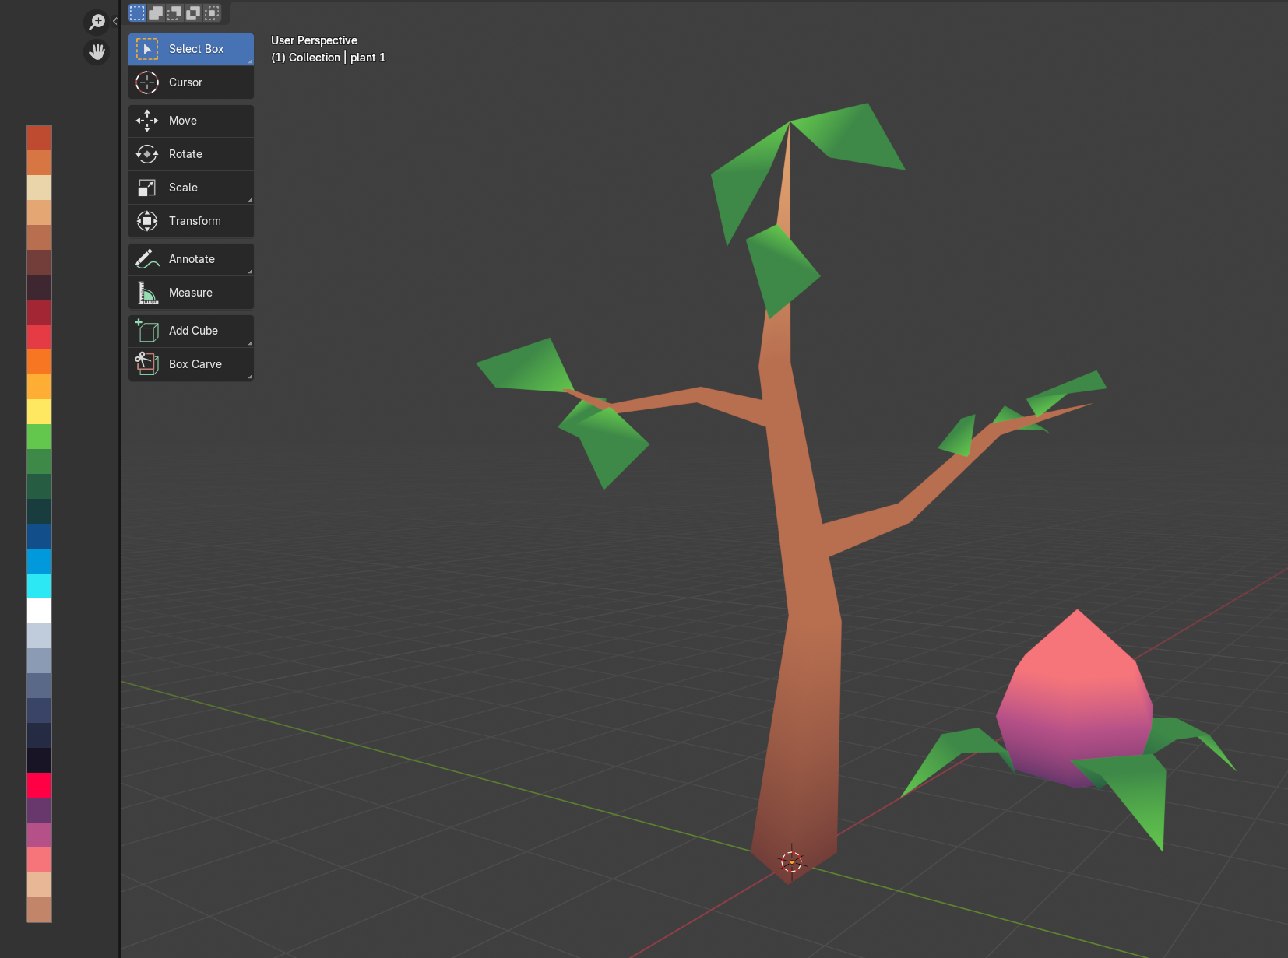Switch to the Rotate tool
1288x958 pixels.
[x=191, y=154]
